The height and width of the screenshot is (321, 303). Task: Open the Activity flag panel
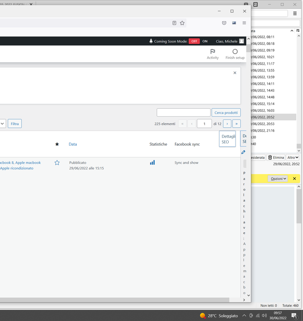(213, 54)
